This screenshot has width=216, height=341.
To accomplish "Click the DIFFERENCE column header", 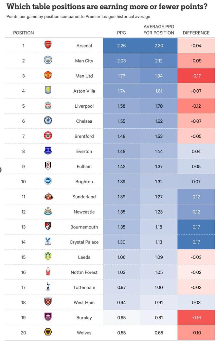I will (196, 33).
